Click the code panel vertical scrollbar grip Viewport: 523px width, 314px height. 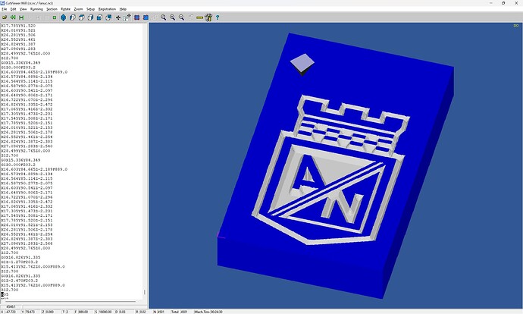click(x=145, y=292)
